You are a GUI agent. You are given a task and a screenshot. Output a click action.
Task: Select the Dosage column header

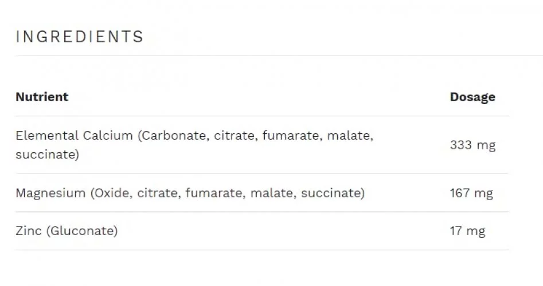click(472, 97)
